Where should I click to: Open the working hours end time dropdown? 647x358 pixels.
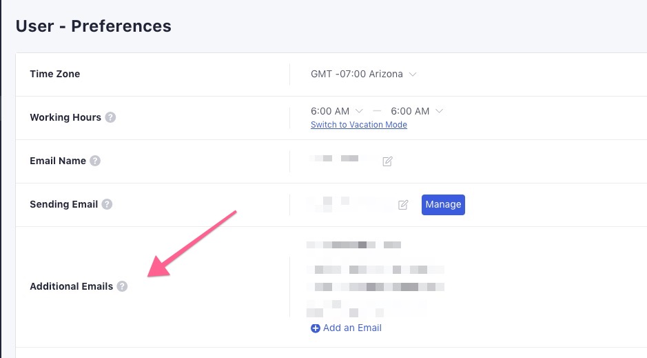pos(417,111)
